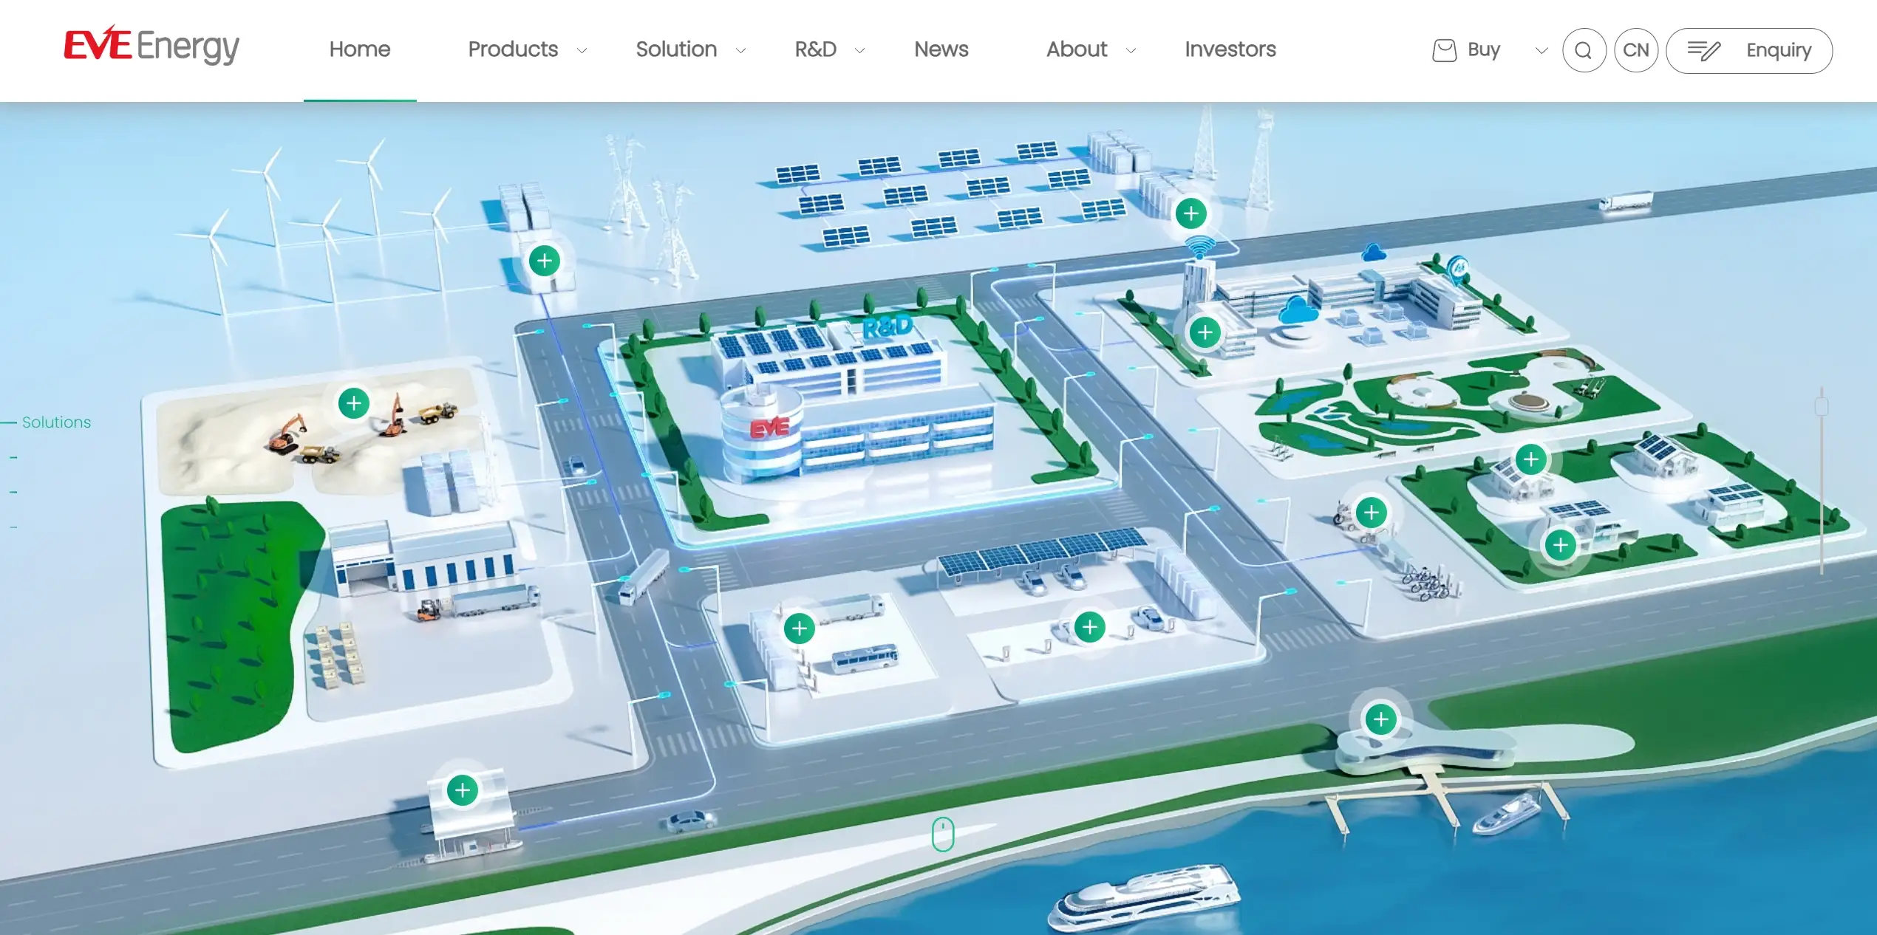Click the plus hotspot beside the data center tower
The image size is (1877, 935).
click(x=1205, y=332)
